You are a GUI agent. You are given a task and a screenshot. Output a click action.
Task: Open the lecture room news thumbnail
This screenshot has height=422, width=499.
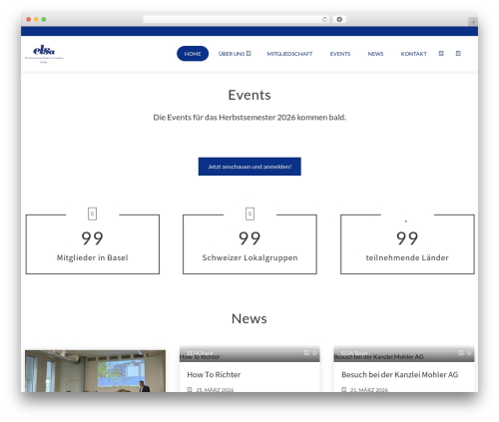point(95,371)
